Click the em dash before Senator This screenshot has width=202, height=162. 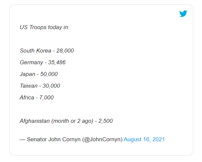[x=22, y=139]
